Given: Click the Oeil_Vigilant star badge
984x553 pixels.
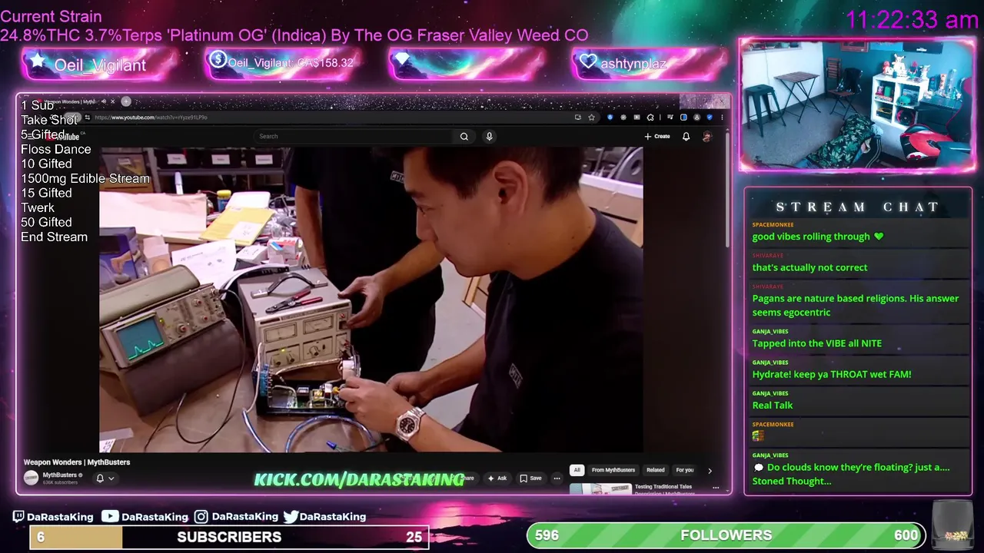Looking at the screenshot, I should coord(100,65).
